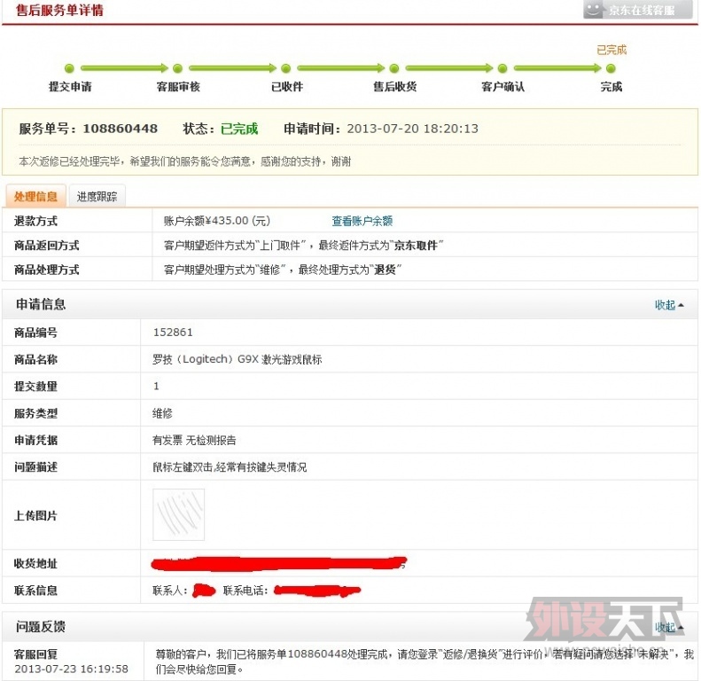701x681 pixels.
Task: Click the 提交申请 progress step dot
Action: pyautogui.click(x=69, y=68)
